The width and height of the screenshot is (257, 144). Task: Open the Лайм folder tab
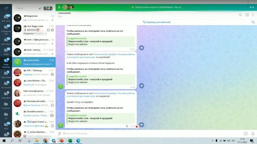pyautogui.click(x=6, y=51)
